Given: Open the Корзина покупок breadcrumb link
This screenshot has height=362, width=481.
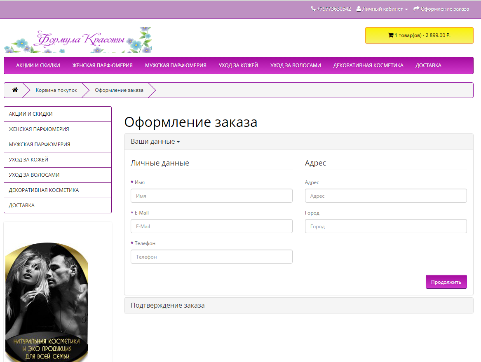Looking at the screenshot, I should click(x=56, y=90).
